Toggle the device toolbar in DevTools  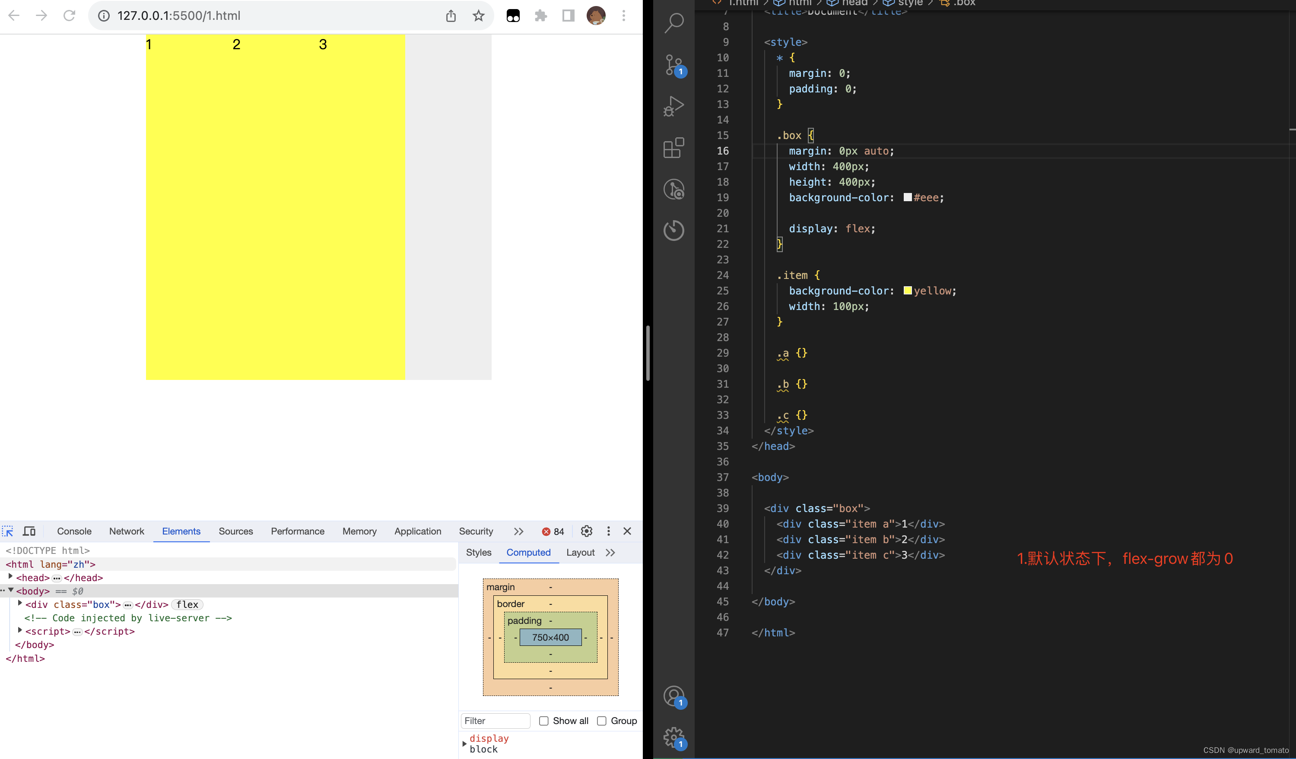tap(29, 531)
